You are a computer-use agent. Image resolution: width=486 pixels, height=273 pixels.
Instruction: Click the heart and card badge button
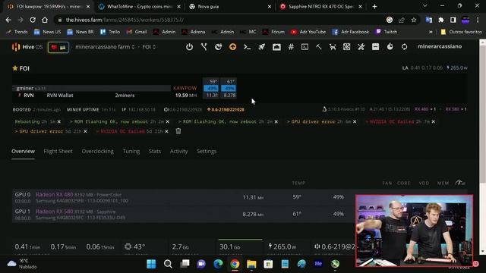pos(58,47)
